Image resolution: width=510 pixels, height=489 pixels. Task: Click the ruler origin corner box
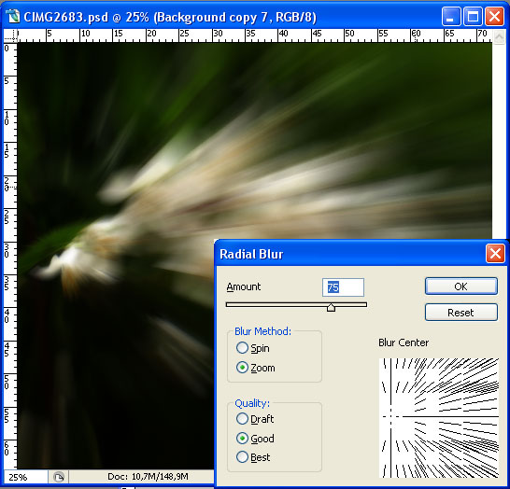click(x=10, y=35)
